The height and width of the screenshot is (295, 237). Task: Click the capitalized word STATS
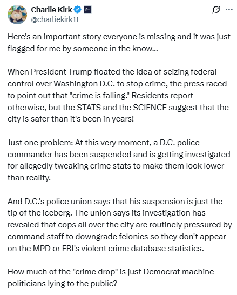coord(89,108)
